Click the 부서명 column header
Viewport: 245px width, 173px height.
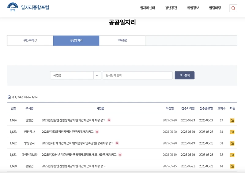[x=29, y=109]
